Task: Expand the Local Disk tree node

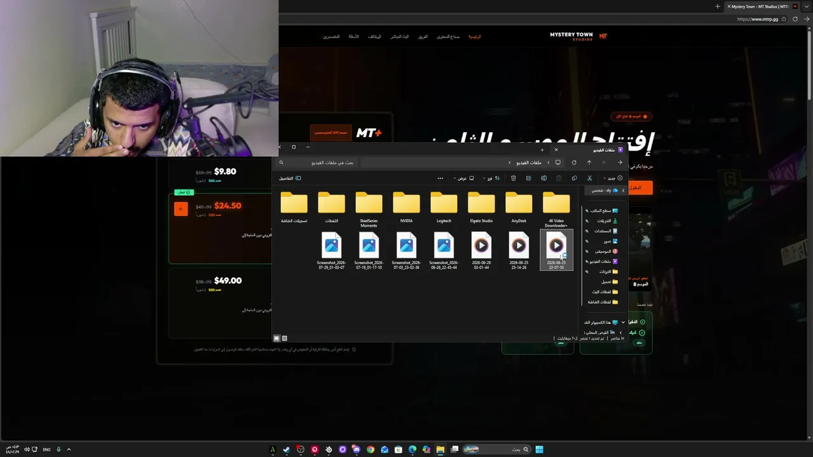Action: pos(621,333)
